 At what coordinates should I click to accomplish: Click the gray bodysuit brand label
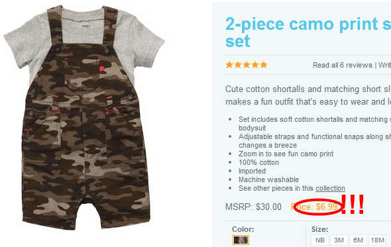tap(86, 25)
